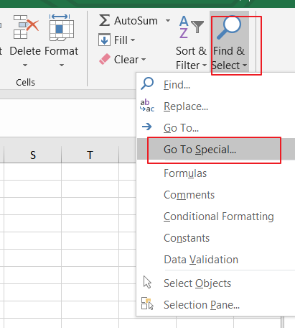
Task: Select the Comments menu entry
Action: click(216, 195)
